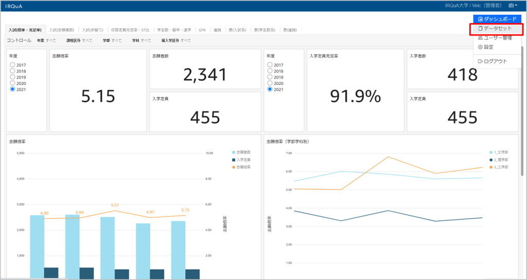The height and width of the screenshot is (280, 527).
Task: Click 2_理学部 legend marker
Action: point(491,160)
